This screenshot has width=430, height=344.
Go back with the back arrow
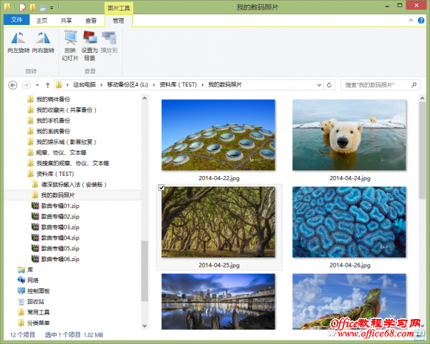[x=13, y=85]
